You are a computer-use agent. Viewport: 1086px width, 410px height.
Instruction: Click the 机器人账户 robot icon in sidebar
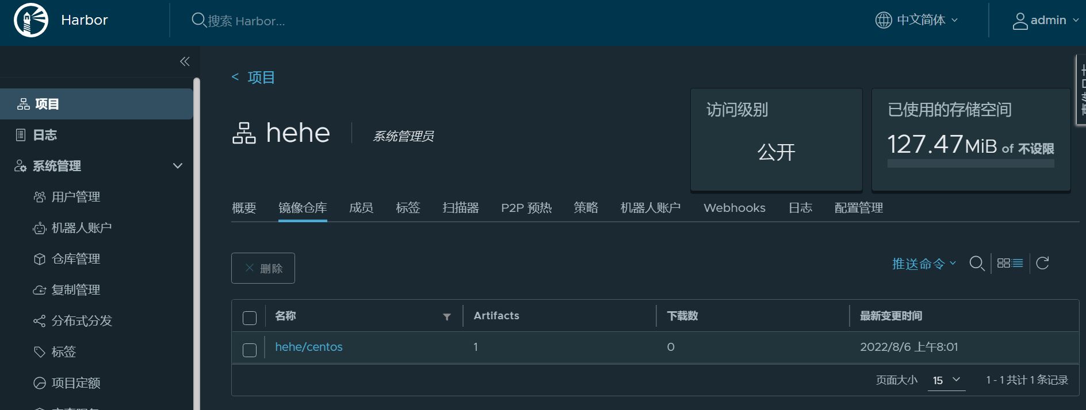40,228
